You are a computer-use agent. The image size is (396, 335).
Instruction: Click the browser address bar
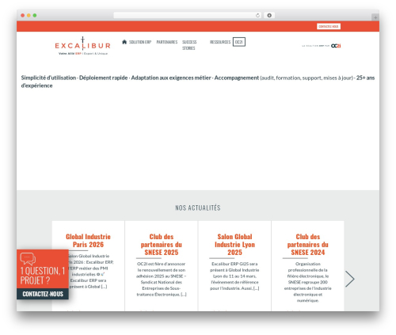pos(188,15)
